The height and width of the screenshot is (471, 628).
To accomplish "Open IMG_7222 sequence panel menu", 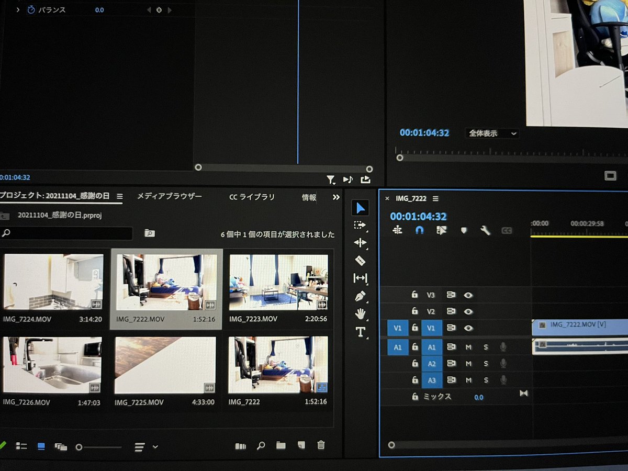I will tap(435, 199).
